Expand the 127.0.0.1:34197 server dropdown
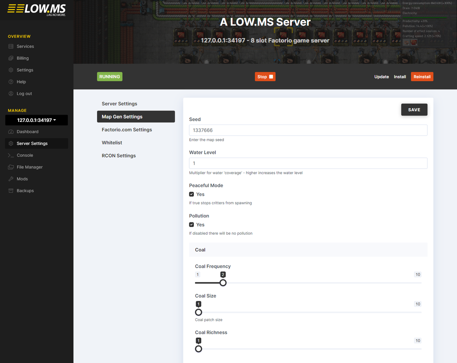Image resolution: width=457 pixels, height=363 pixels. pos(36,120)
